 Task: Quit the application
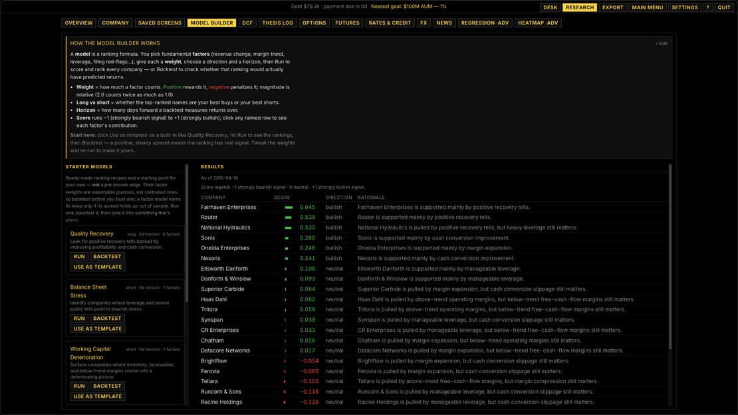[724, 7]
